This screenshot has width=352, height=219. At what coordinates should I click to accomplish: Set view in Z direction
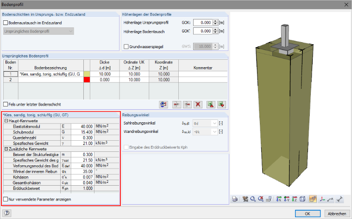point(294,199)
